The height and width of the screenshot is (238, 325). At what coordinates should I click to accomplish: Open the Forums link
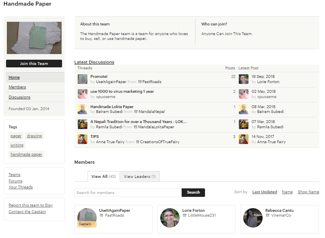[15, 181]
